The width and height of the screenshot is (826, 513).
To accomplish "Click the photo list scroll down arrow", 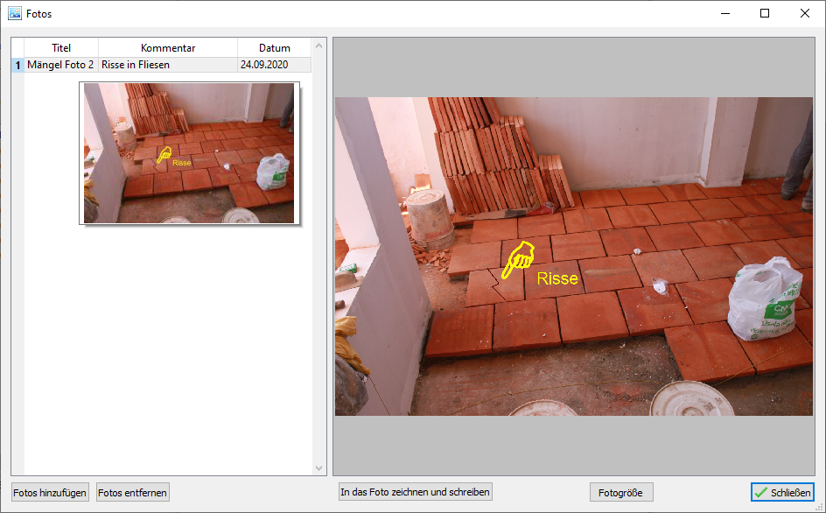I will 318,467.
